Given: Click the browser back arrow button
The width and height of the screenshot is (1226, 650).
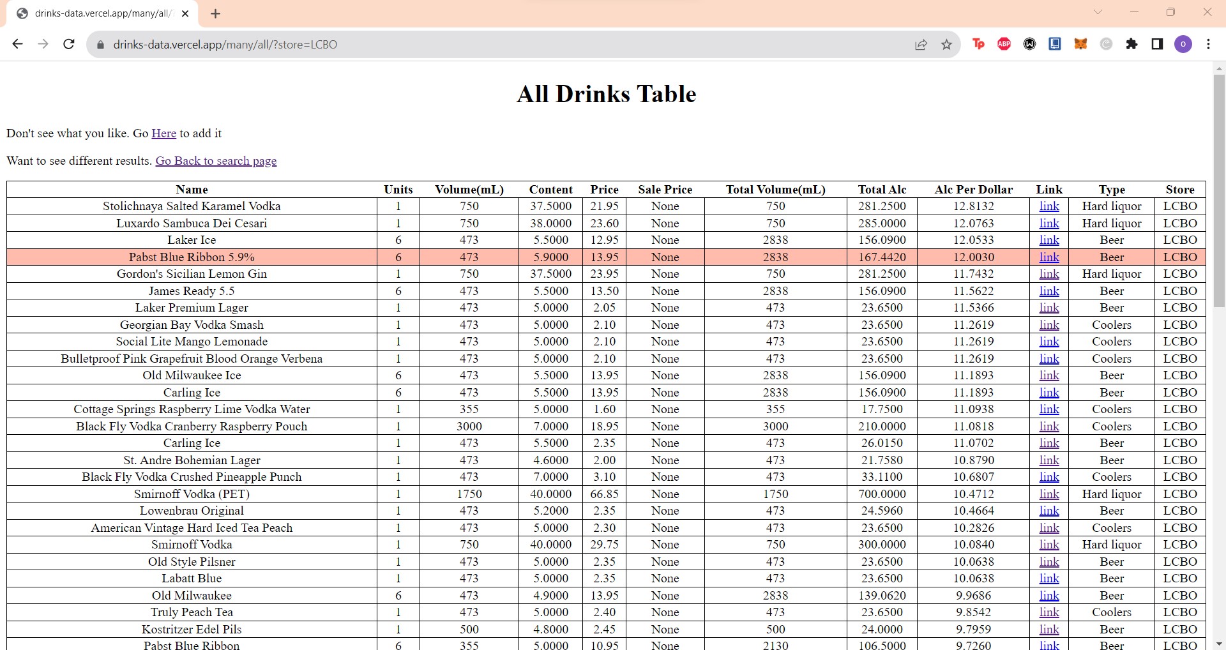Looking at the screenshot, I should click(18, 44).
